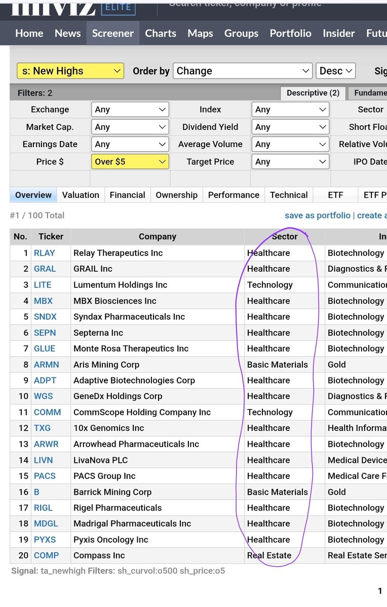Open the Target Price filter dropdown

click(x=290, y=162)
